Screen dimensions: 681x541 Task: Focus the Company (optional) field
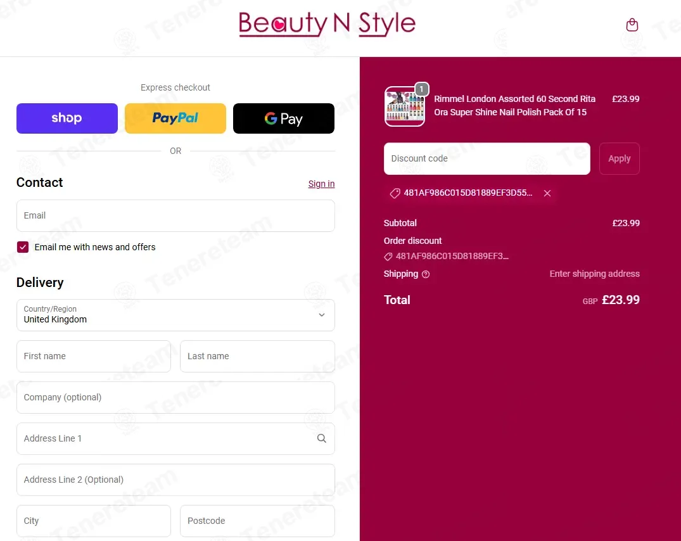click(175, 397)
